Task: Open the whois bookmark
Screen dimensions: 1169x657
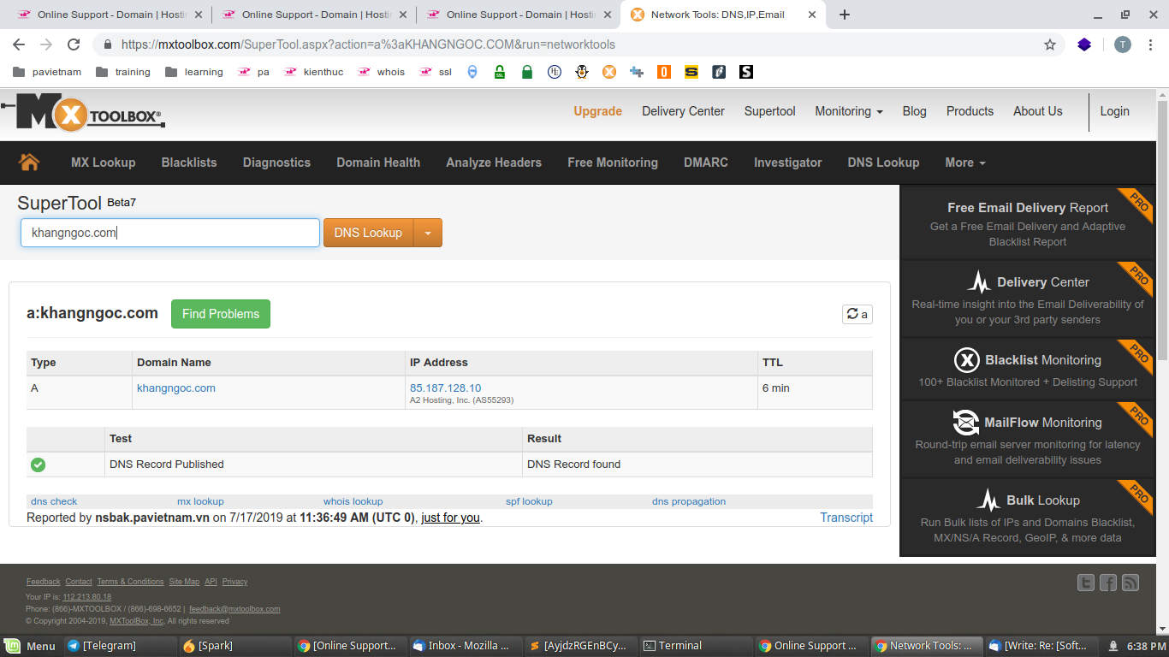Action: click(x=382, y=72)
